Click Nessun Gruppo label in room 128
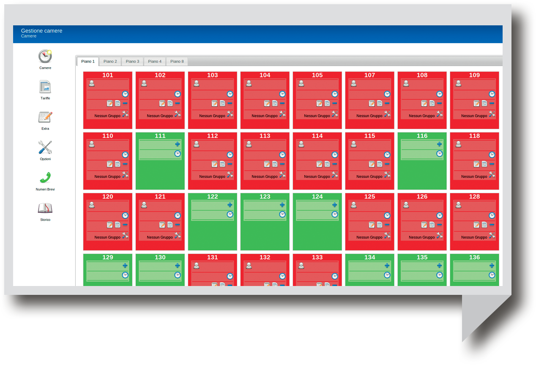 pyautogui.click(x=474, y=237)
